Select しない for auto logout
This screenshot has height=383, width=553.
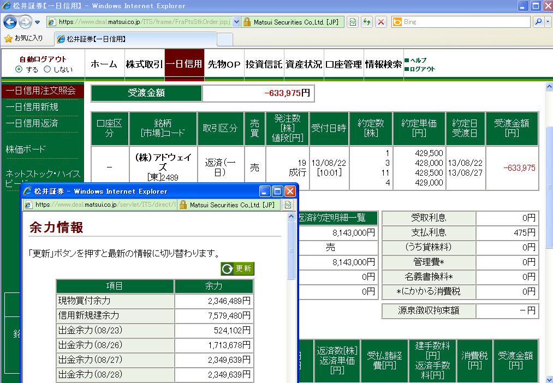click(x=47, y=69)
